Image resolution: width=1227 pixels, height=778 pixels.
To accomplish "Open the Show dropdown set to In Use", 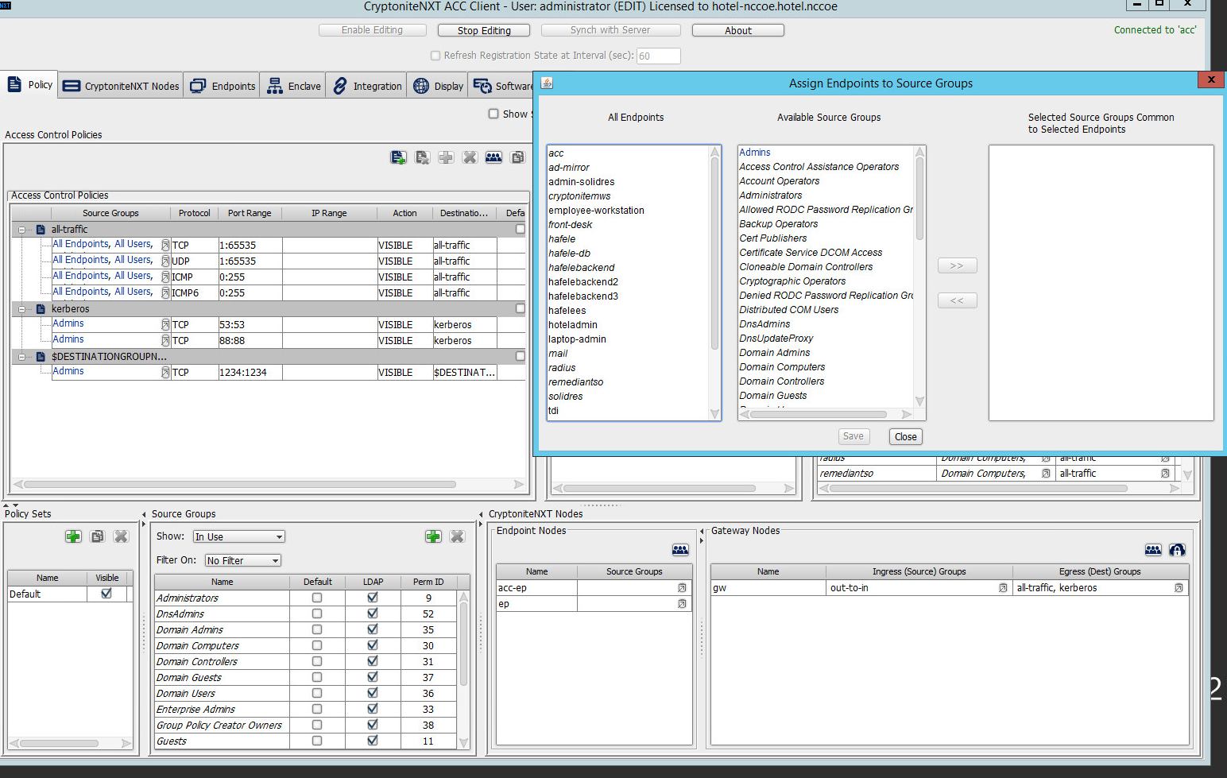I will (239, 536).
